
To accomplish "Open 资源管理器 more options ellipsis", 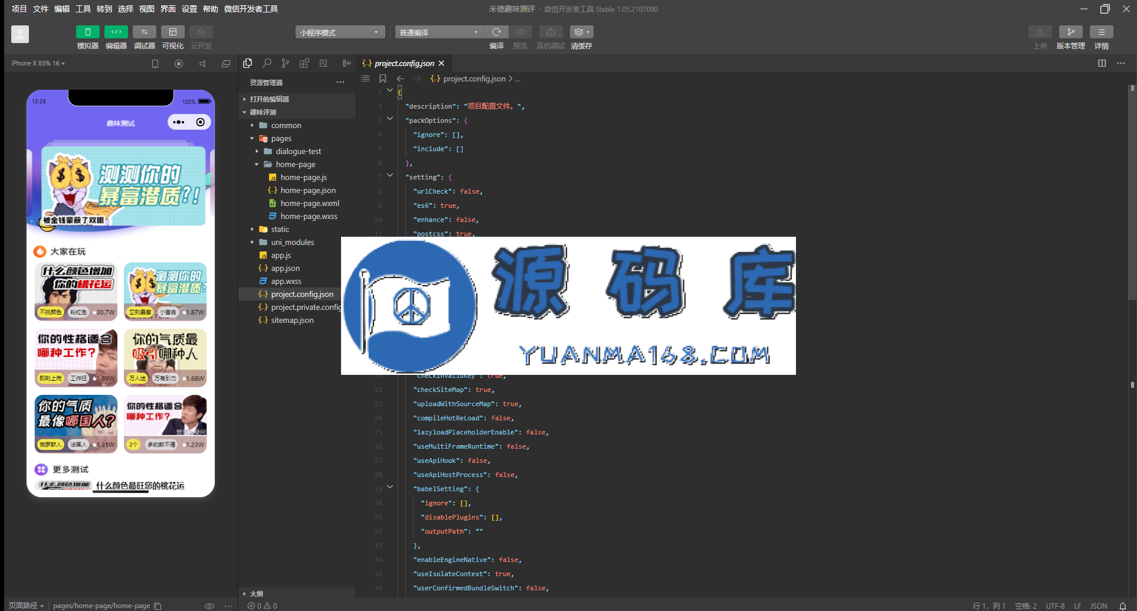I will (x=340, y=82).
